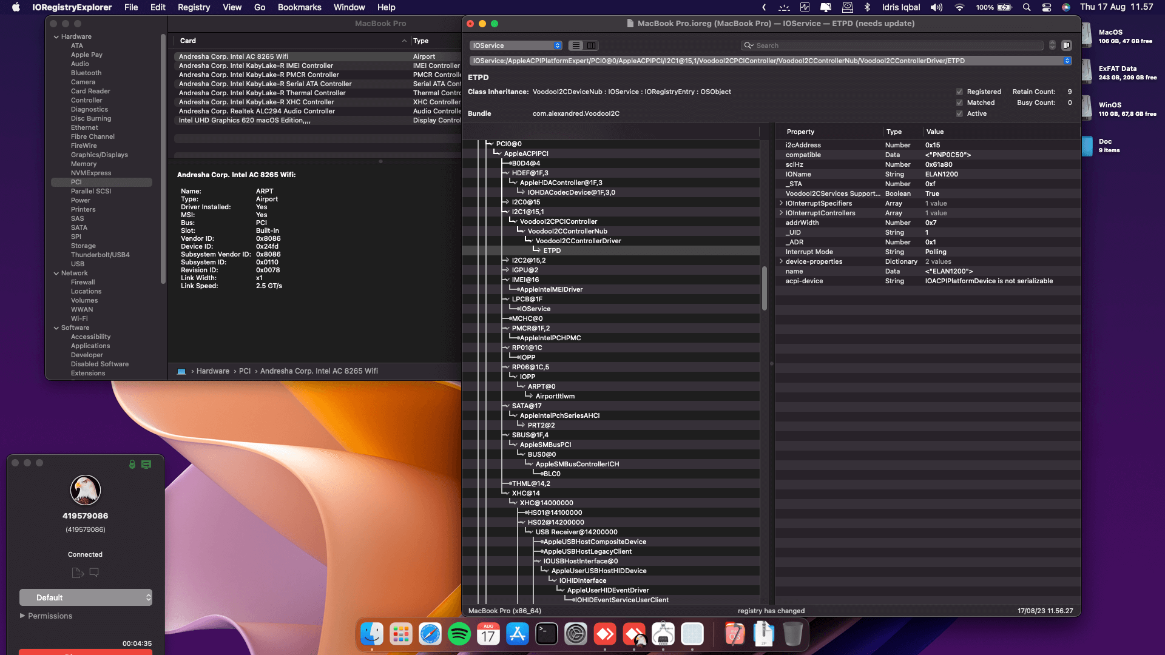Switch to column browser view icon
Image resolution: width=1165 pixels, height=655 pixels.
(x=591, y=45)
